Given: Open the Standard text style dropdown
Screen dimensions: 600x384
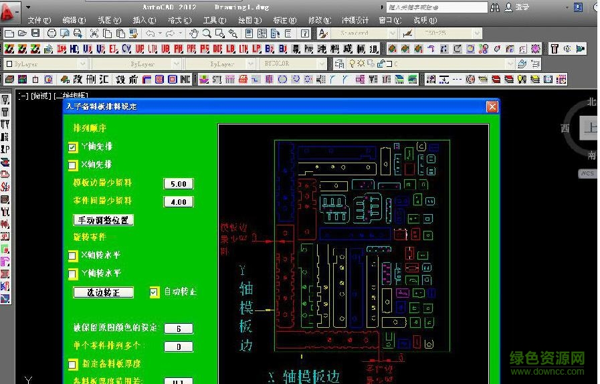Looking at the screenshot, I should 392,33.
